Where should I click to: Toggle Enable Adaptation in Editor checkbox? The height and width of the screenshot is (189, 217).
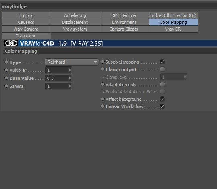(162, 91)
